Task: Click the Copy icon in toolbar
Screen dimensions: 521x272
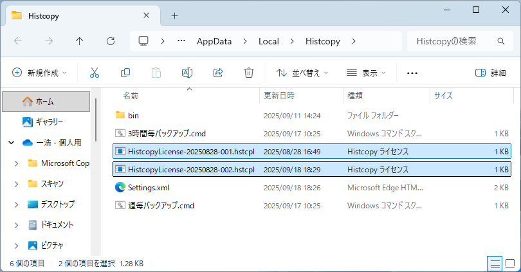Action: tap(125, 73)
